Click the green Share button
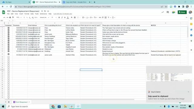 182,12
